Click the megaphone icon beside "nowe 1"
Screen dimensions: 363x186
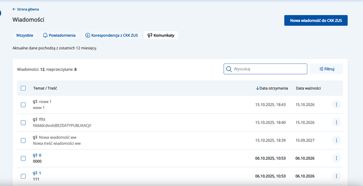point(35,102)
